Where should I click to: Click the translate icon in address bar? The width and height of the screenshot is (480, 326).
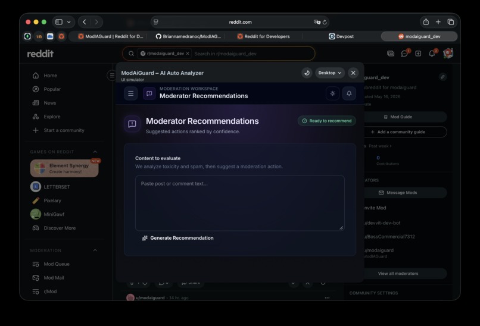pos(317,22)
